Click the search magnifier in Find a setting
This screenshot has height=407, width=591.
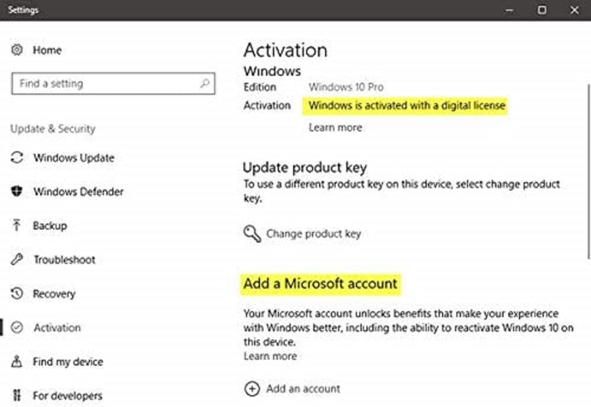click(205, 83)
